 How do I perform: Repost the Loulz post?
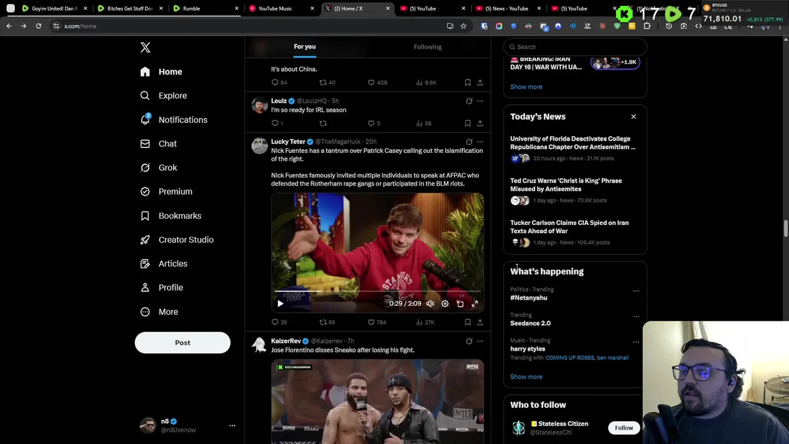323,123
